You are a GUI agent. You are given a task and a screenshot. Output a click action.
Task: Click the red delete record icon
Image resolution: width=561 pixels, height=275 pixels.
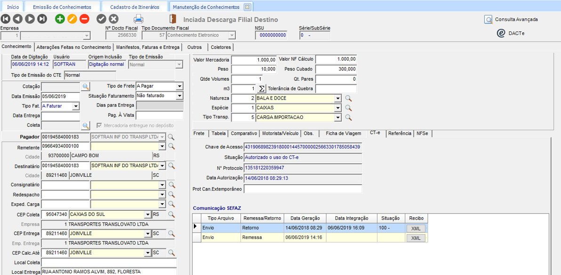[84, 19]
